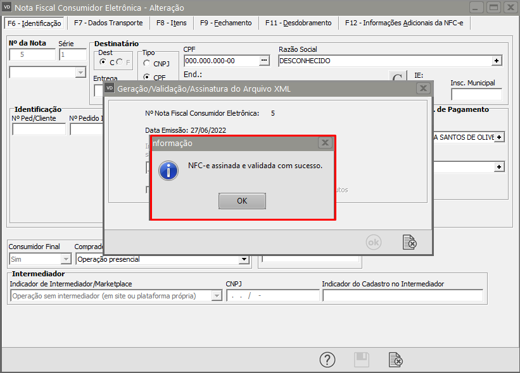
Task: Click Indicador do Cadastro no Intermediador field
Action: pyautogui.click(x=403, y=295)
